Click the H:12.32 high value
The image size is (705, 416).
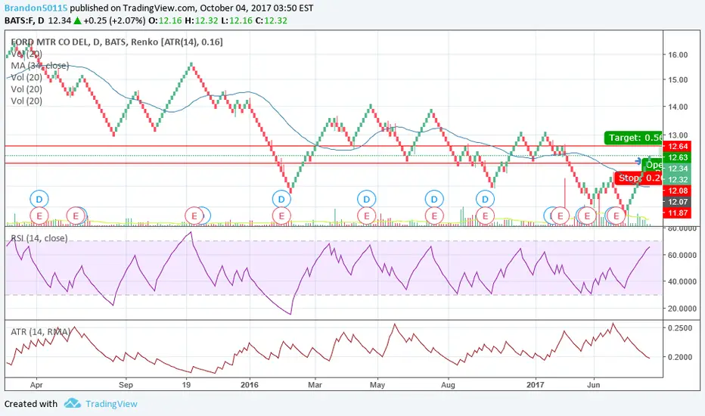tap(201, 20)
